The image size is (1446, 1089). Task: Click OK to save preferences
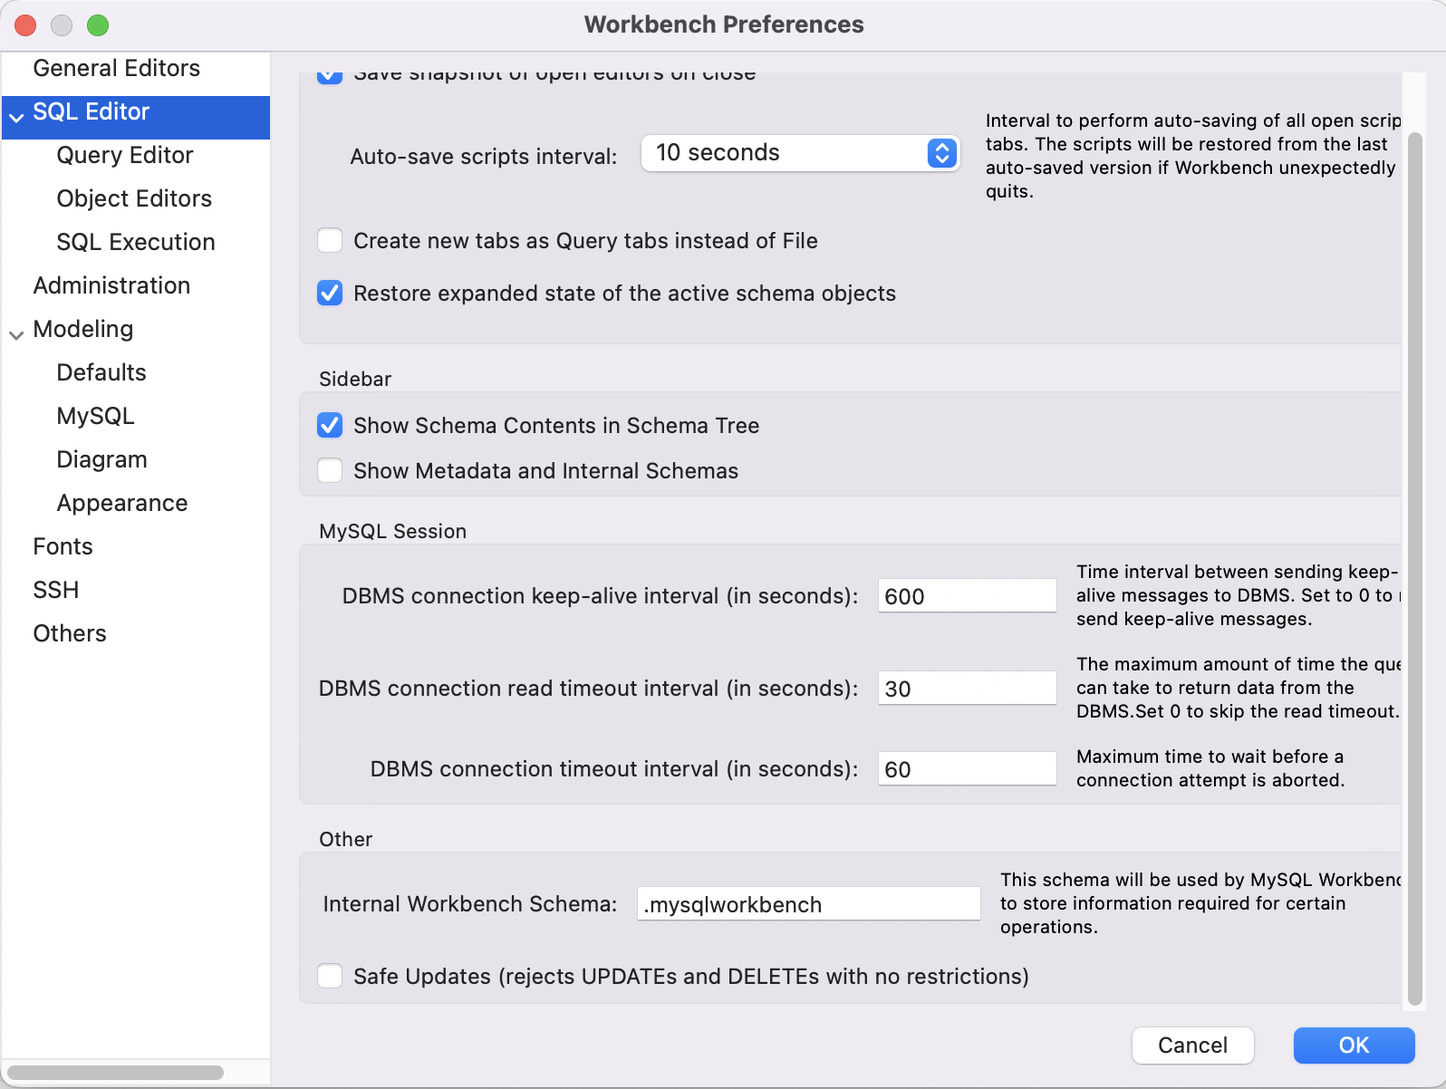click(1354, 1046)
